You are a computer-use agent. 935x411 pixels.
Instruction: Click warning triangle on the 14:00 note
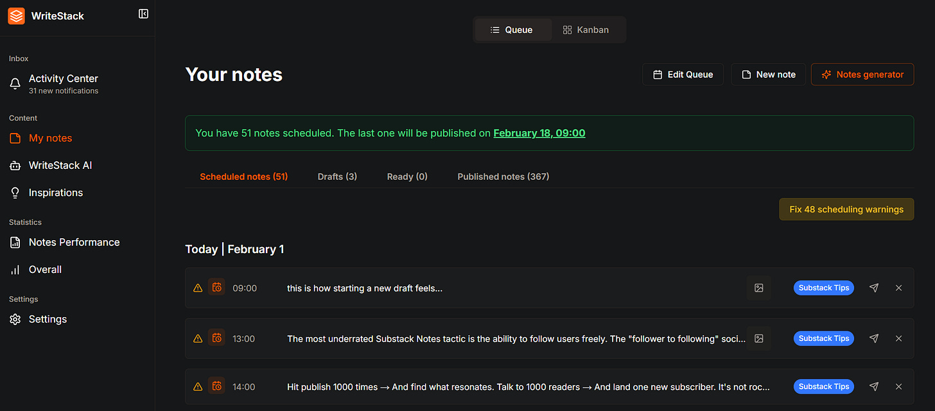198,387
